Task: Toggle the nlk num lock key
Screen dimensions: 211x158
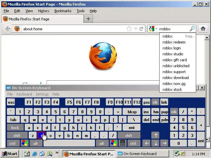Action: click(174, 112)
